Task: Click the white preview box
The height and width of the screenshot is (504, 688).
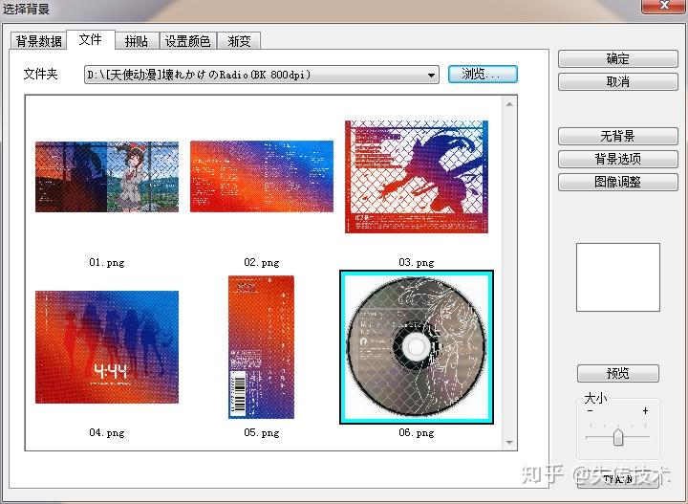Action: (x=618, y=277)
